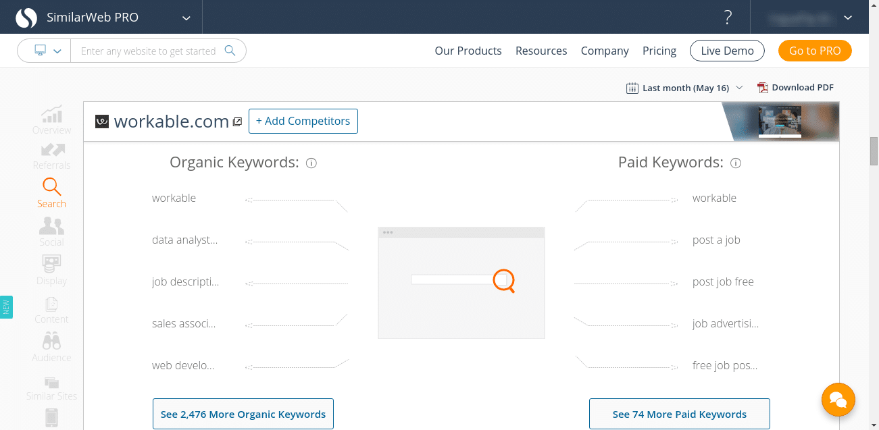Select paid keyword 'post job free'
The height and width of the screenshot is (430, 879).
[x=723, y=281]
